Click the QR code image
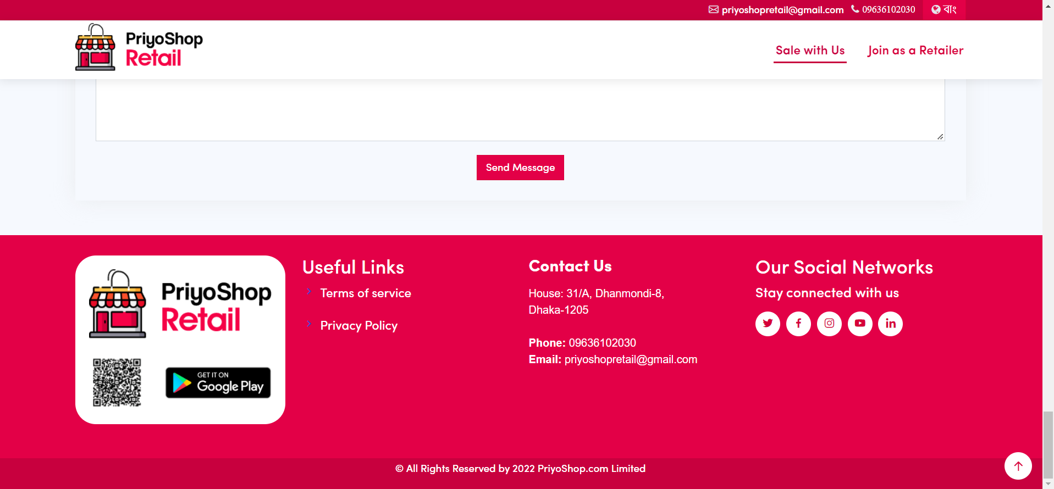 pos(117,382)
